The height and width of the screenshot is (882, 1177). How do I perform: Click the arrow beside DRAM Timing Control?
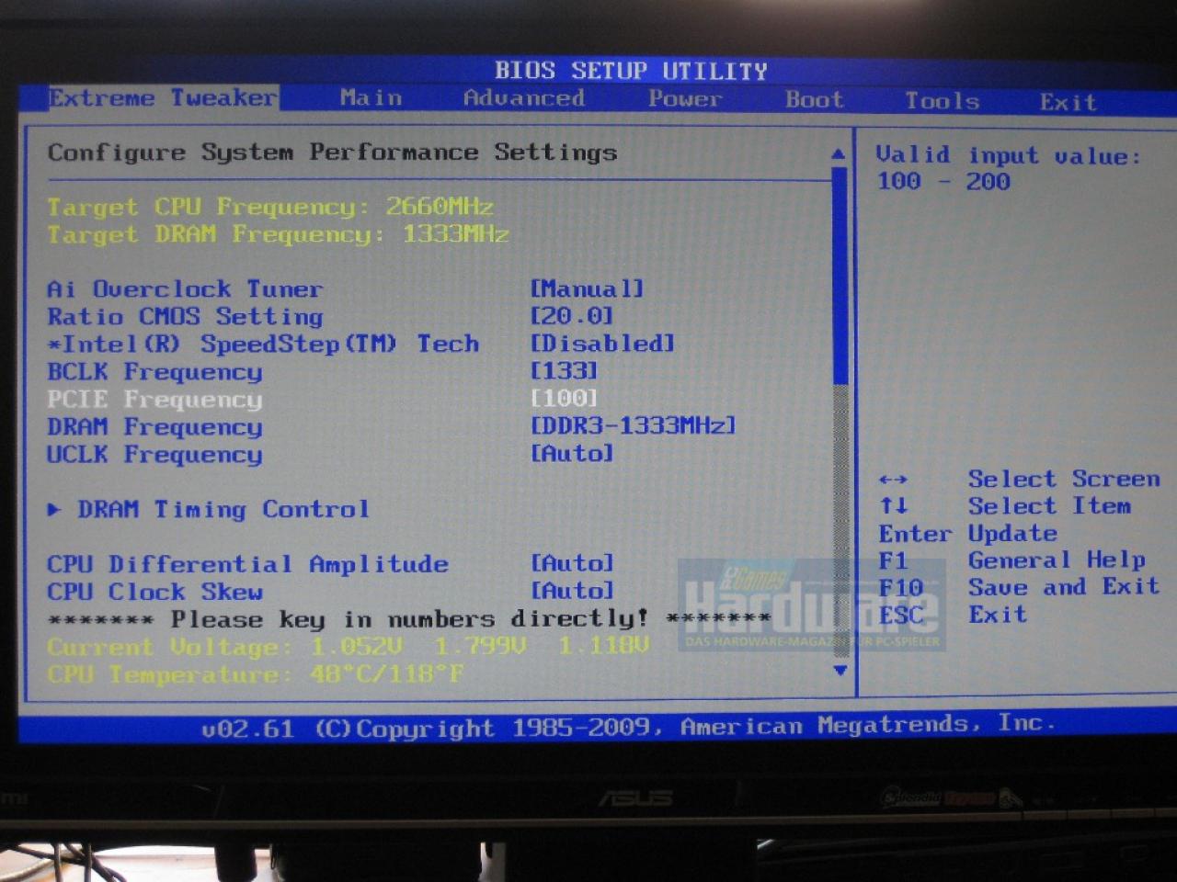tap(55, 509)
